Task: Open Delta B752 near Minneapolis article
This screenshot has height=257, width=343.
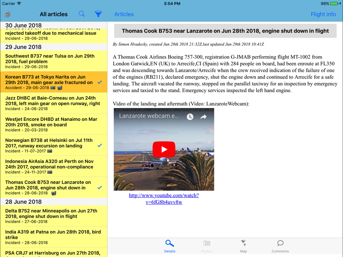Action: coord(54,216)
